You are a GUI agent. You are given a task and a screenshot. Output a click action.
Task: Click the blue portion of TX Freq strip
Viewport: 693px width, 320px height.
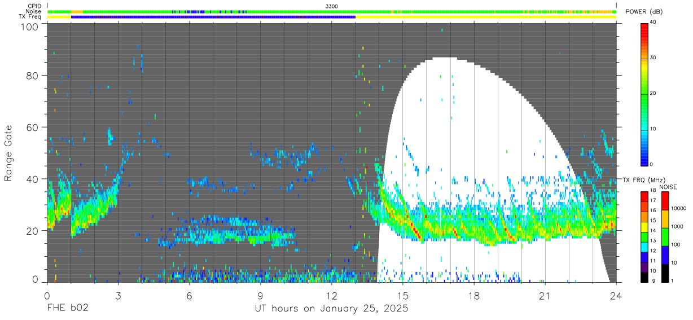[213, 17]
